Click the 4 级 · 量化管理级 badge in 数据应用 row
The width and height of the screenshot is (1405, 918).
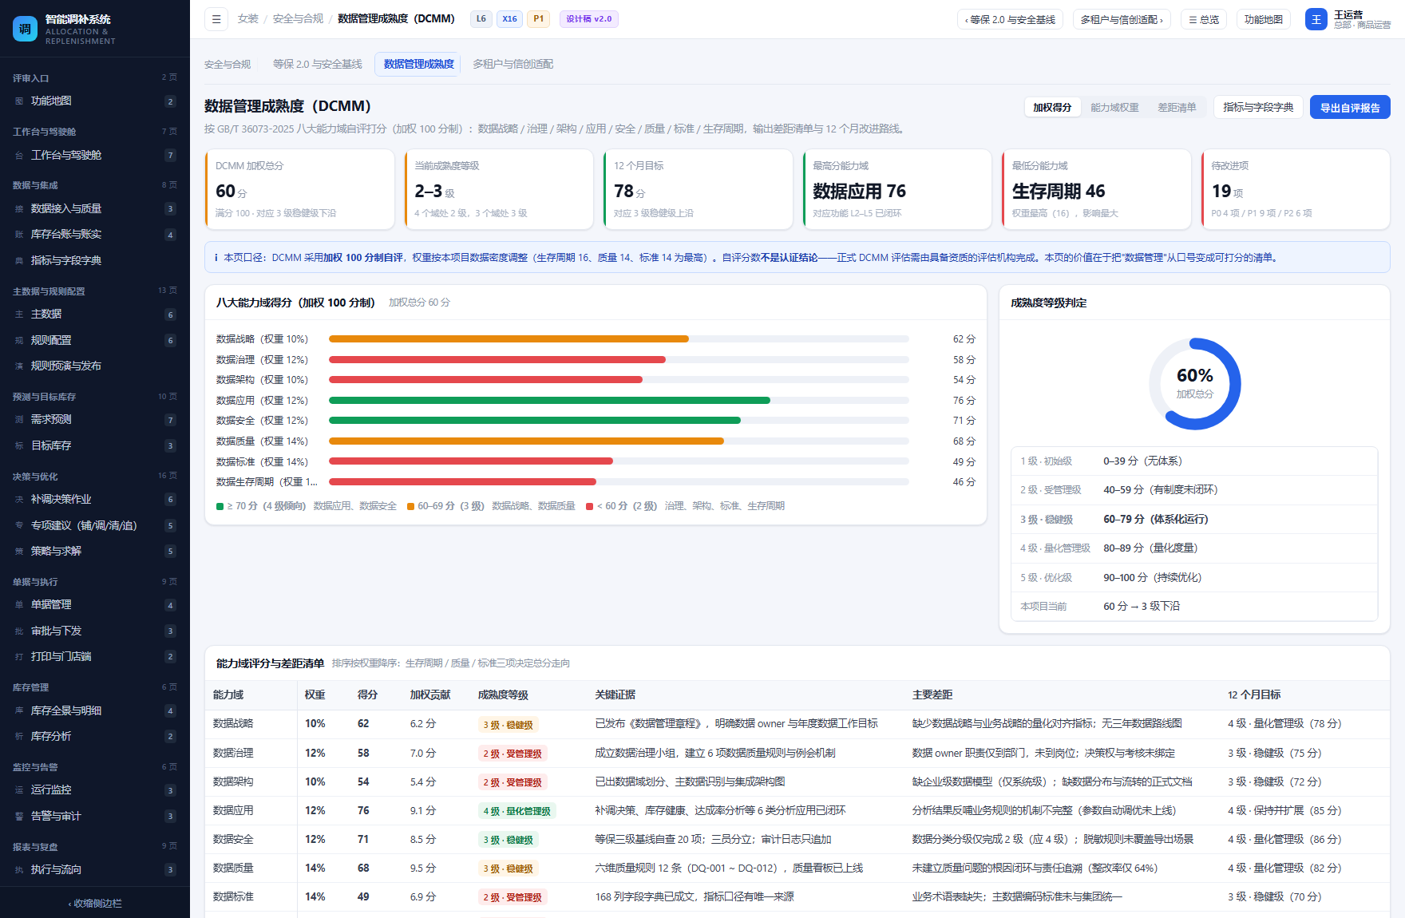[x=516, y=811]
